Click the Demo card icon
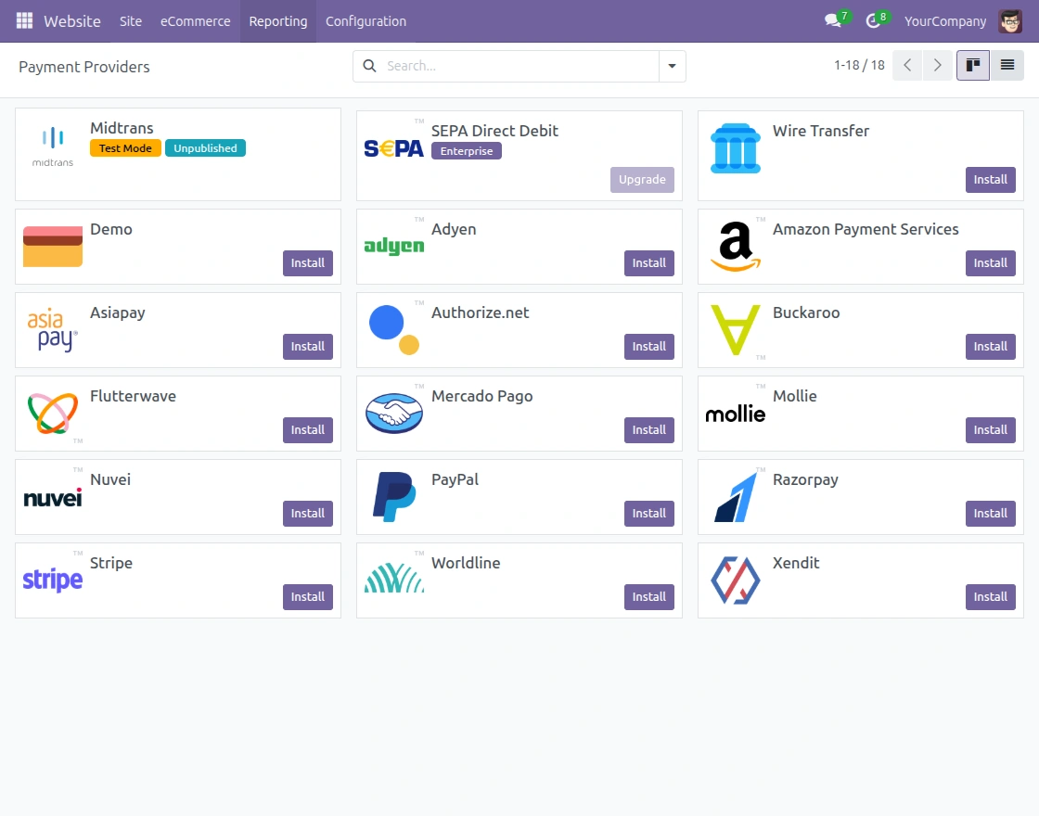This screenshot has width=1039, height=816. pos(53,247)
